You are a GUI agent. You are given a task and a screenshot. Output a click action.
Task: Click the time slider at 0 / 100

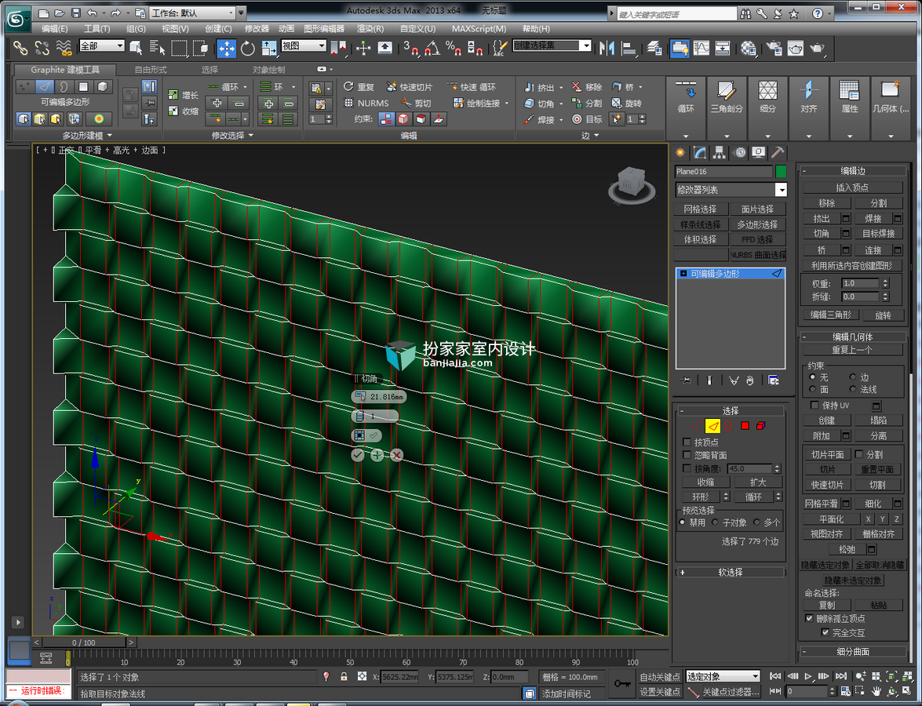coord(84,642)
